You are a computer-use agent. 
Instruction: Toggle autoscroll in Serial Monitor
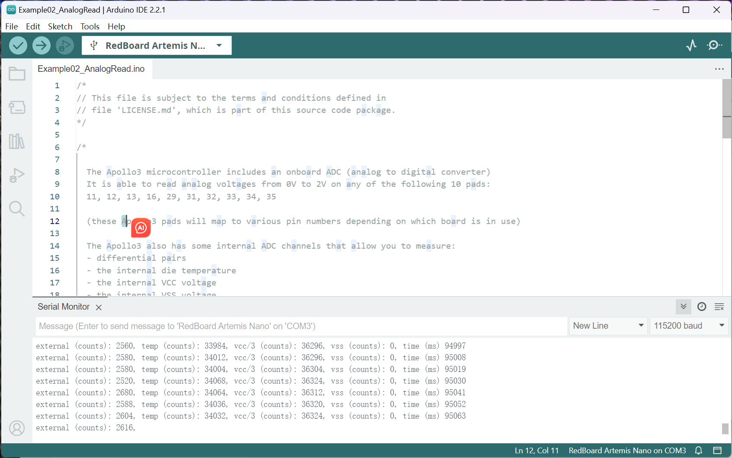pos(683,307)
